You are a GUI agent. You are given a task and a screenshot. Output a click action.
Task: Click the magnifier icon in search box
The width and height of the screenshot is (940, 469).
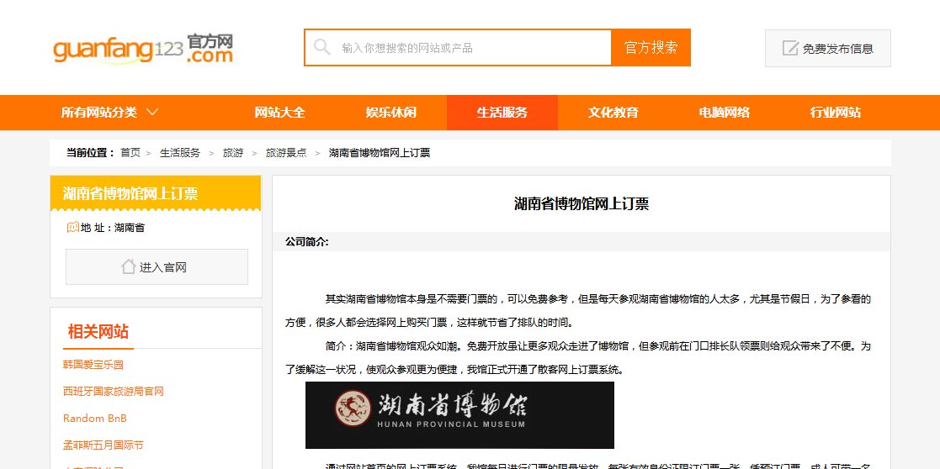pos(322,47)
